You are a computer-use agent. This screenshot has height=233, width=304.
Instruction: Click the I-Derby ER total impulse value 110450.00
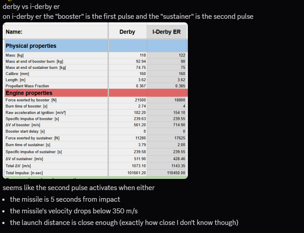tap(176, 172)
